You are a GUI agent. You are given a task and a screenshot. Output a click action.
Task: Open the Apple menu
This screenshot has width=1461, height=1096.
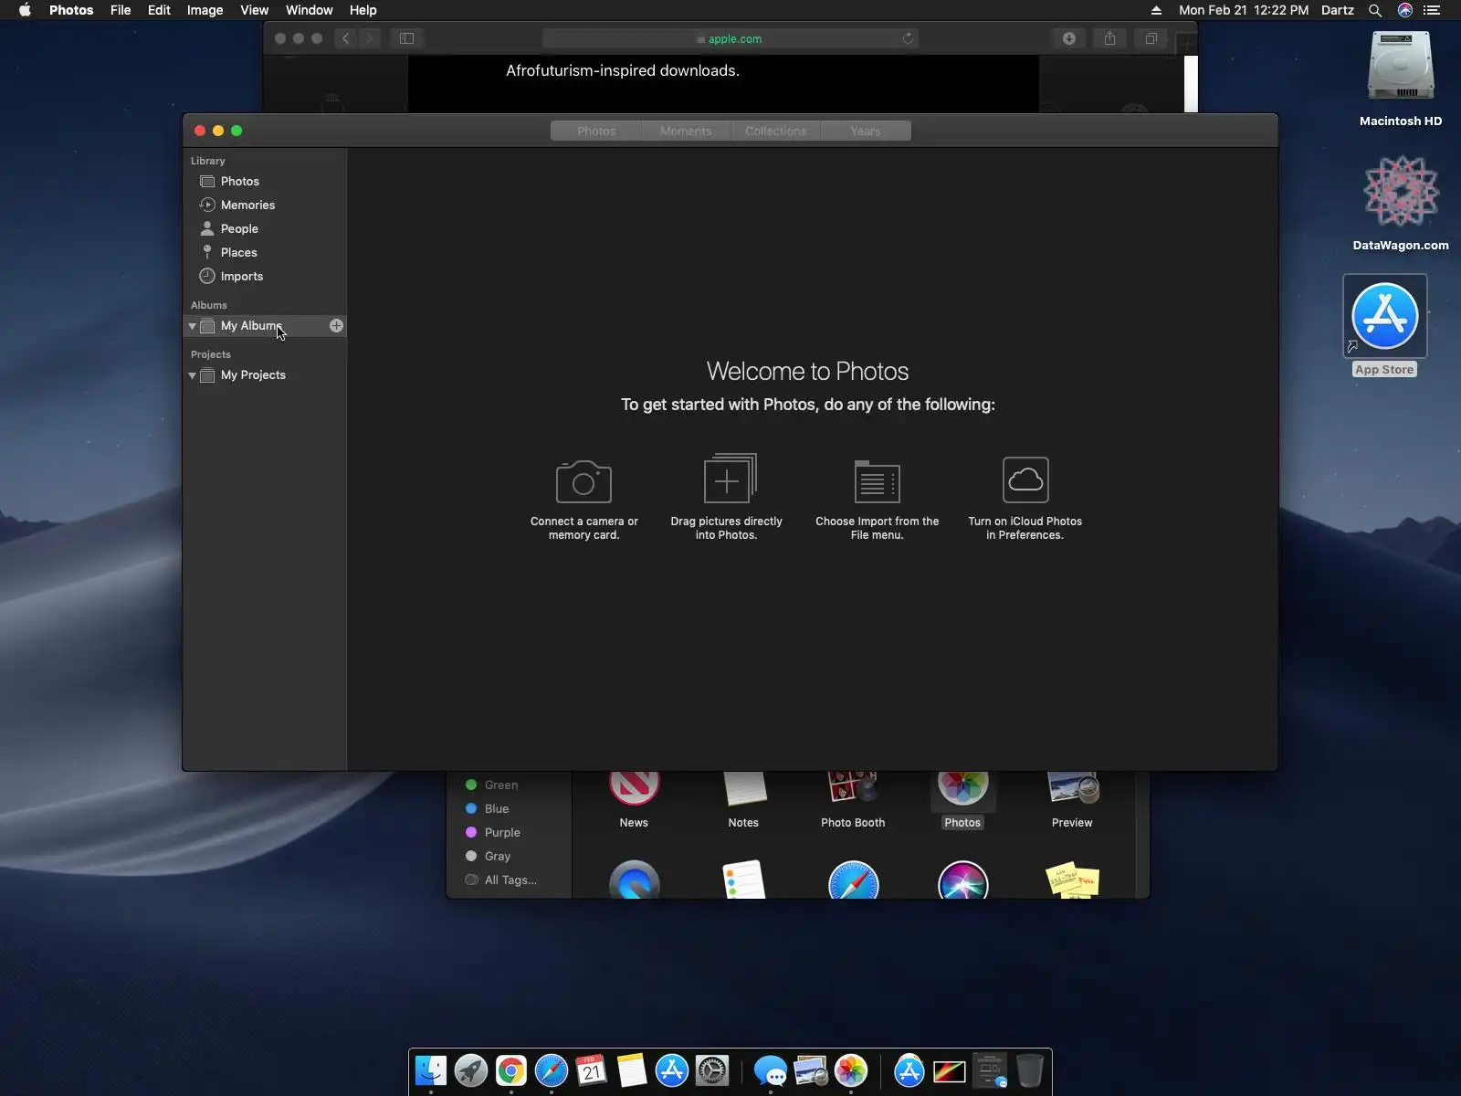click(25, 10)
